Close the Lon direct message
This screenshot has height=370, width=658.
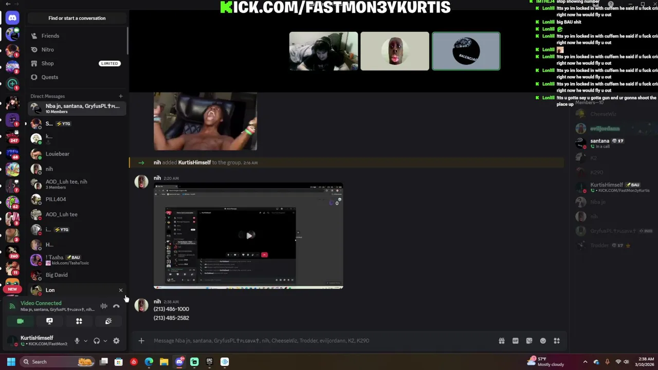pos(121,290)
